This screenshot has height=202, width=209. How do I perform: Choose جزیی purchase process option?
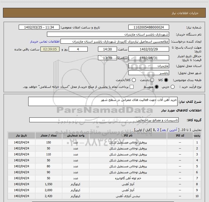point(173,87)
